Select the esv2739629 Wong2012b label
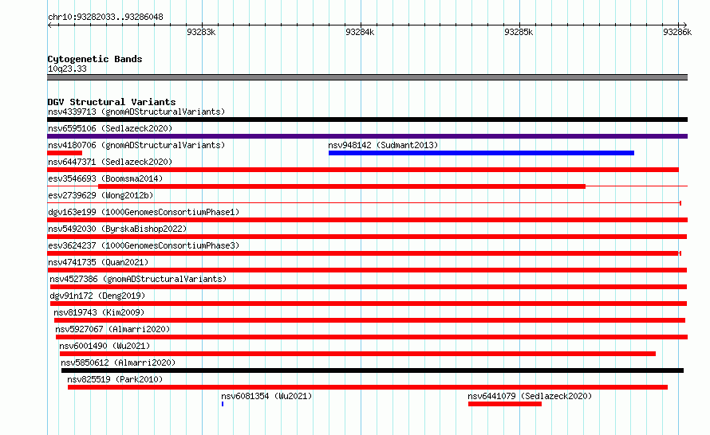This screenshot has width=710, height=435. 101,195
